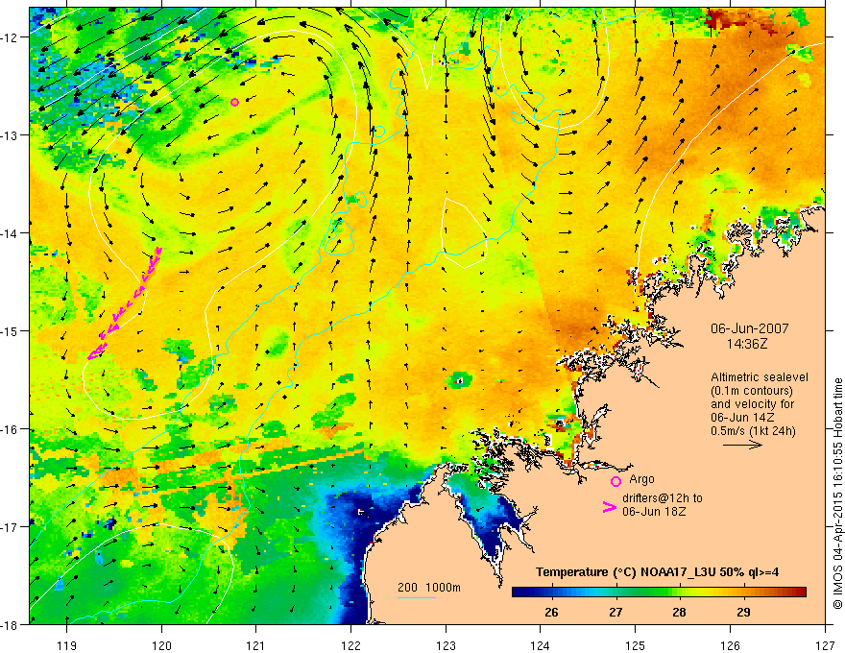Image resolution: width=845 pixels, height=653 pixels.
Task: Click latitude axis label '-12'
Action: click(x=10, y=37)
